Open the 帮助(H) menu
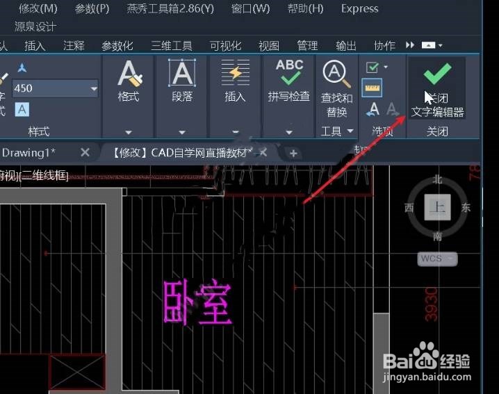The height and width of the screenshot is (394, 499). tap(305, 8)
